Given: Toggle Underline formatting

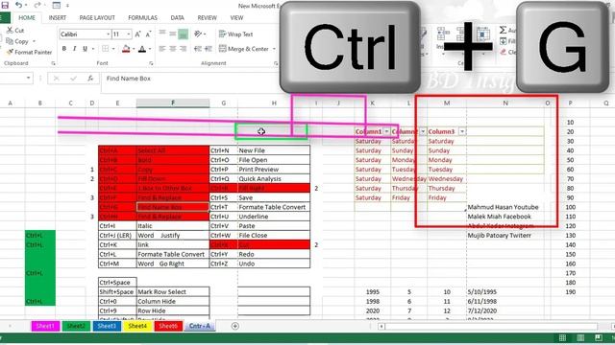Looking at the screenshot, I should click(x=85, y=49).
